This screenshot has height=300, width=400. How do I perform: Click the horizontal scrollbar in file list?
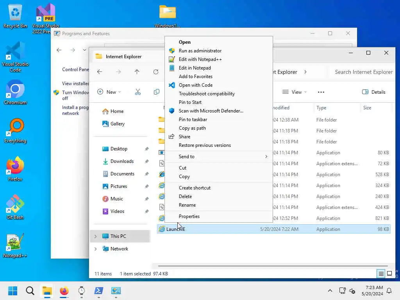pos(273,266)
